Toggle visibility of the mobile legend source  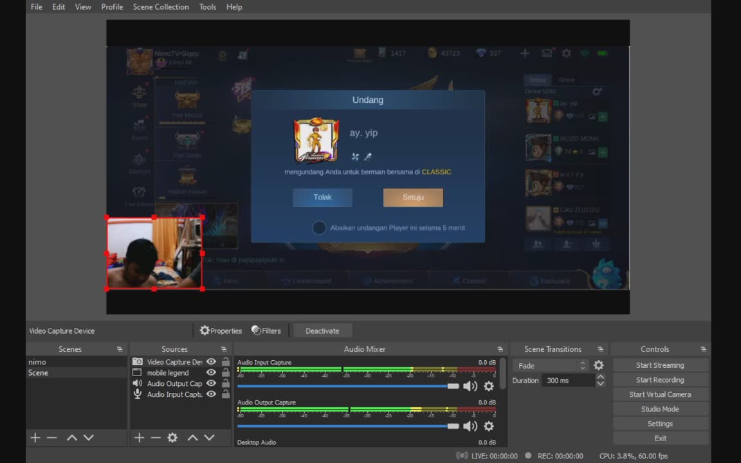click(211, 373)
